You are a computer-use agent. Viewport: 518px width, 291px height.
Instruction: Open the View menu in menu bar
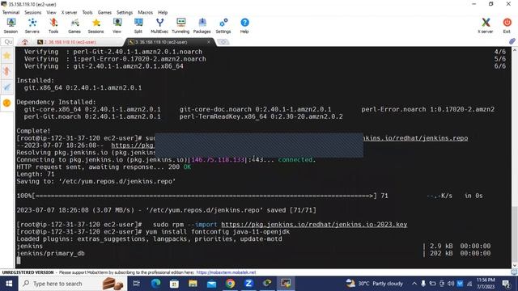[51, 12]
